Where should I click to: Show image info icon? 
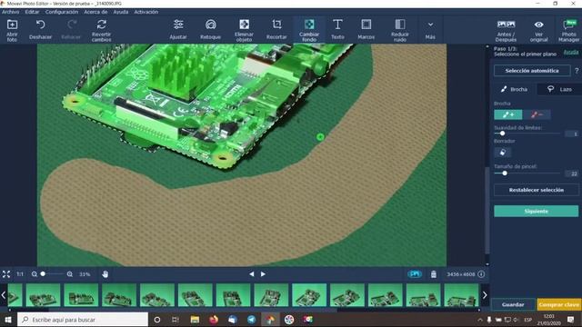coord(481,274)
